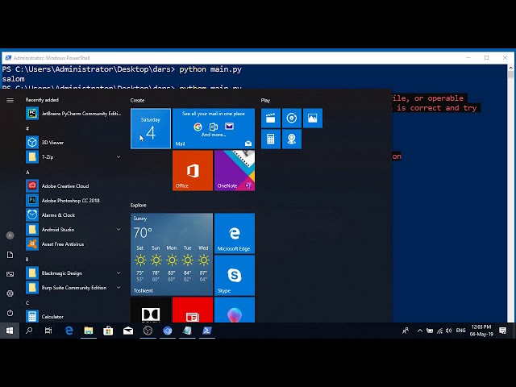Launch Microsoft Edge tile
The height and width of the screenshot is (387, 516).
(235, 233)
